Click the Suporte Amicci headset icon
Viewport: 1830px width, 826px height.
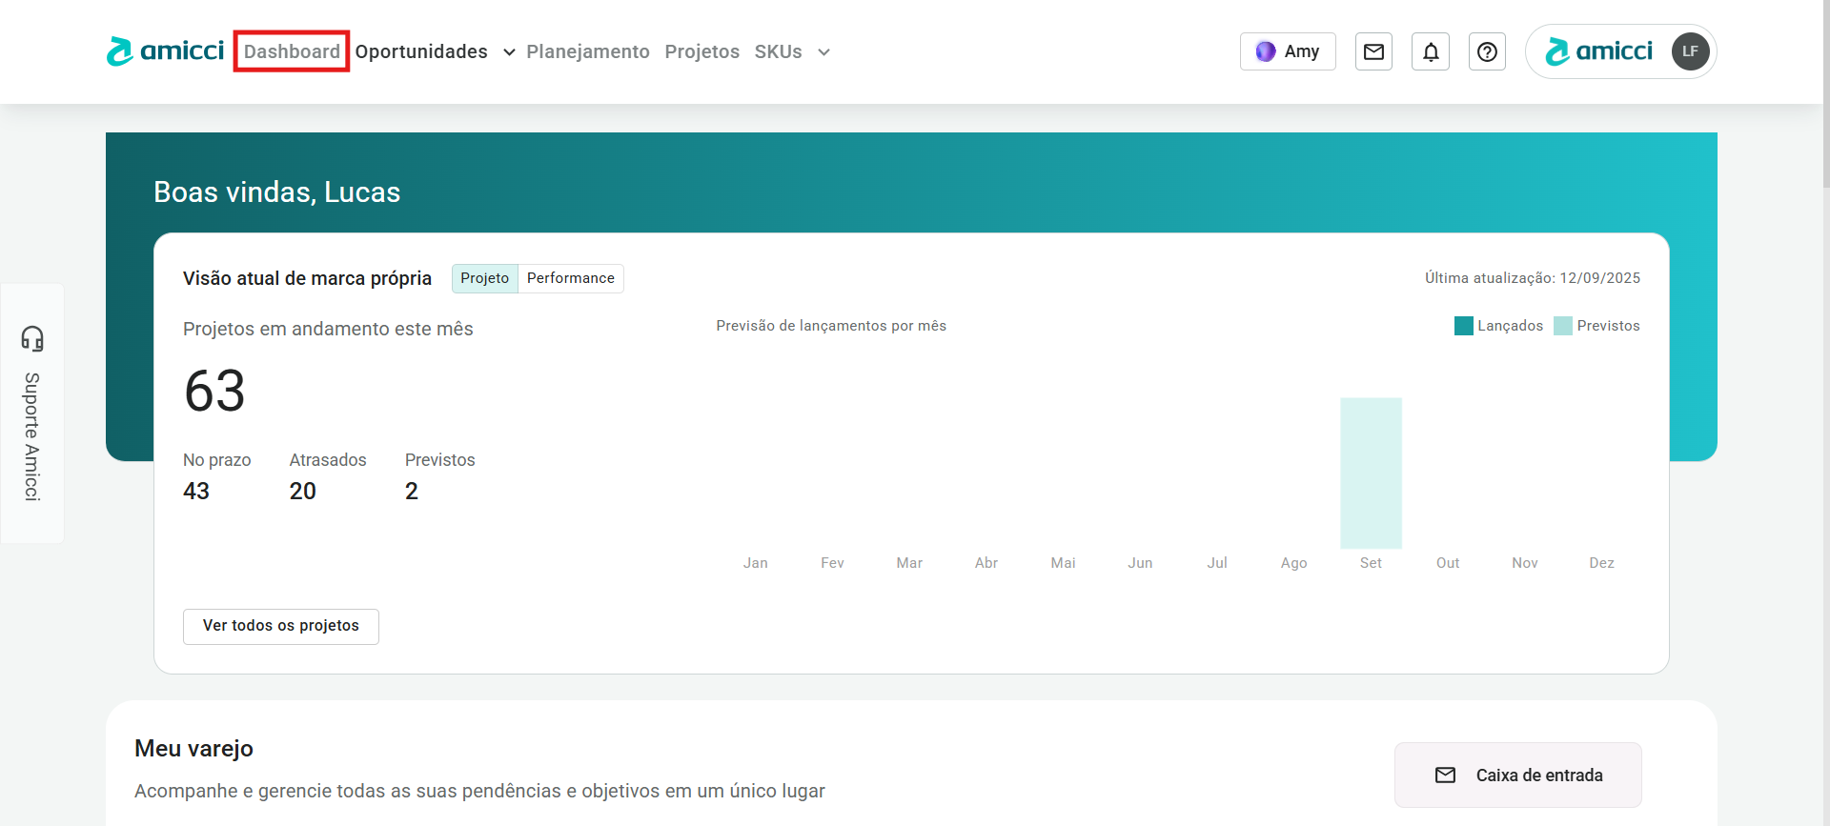coord(32,338)
